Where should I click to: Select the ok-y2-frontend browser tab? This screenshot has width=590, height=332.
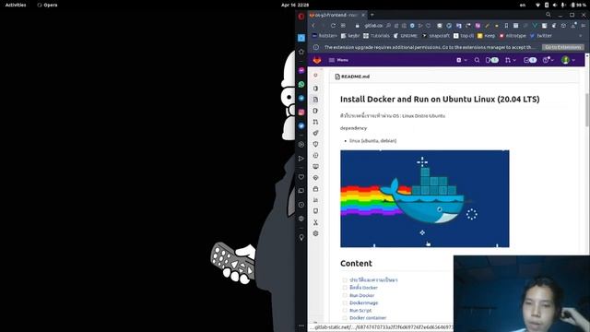(336, 15)
